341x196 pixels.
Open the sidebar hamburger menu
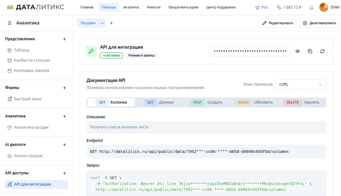[9, 23]
